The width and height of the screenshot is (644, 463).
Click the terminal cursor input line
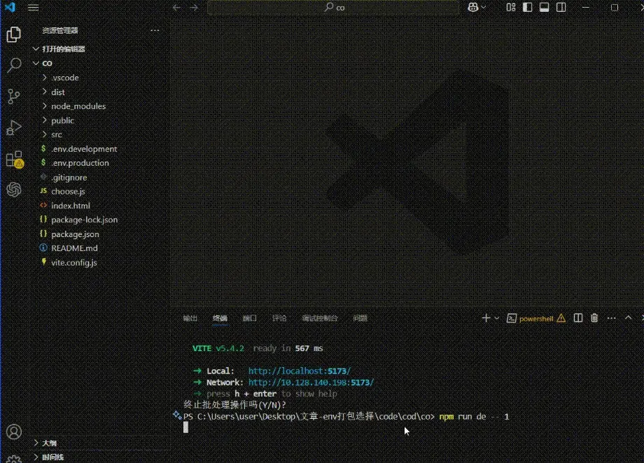tap(185, 428)
